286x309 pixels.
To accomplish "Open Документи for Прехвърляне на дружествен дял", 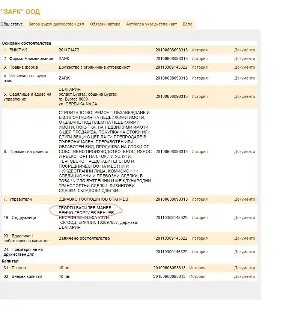I will 244,252.
